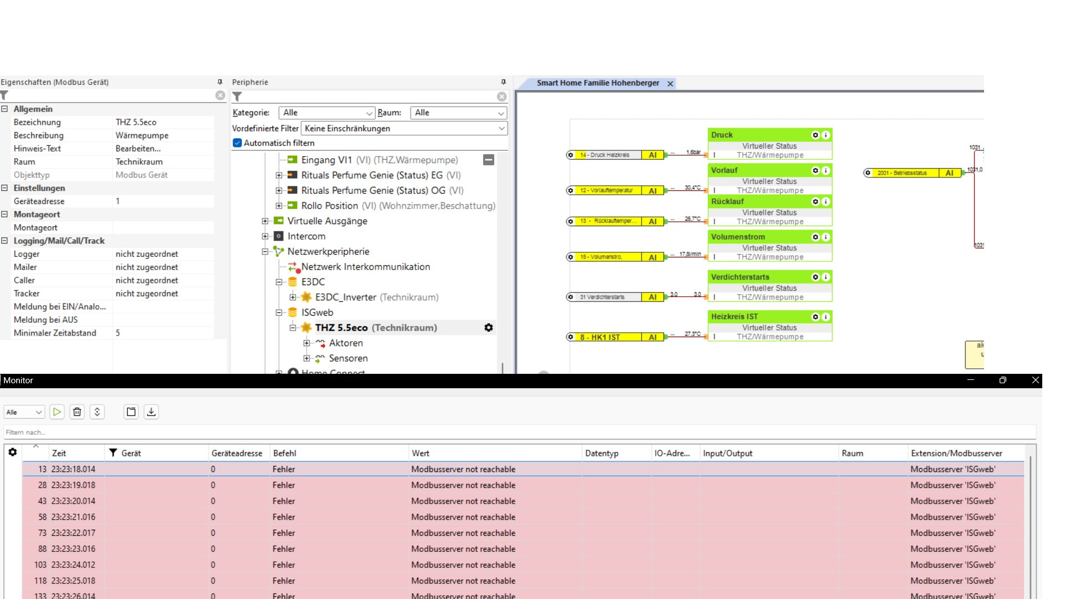Expand the Sensoren tree node

click(307, 358)
